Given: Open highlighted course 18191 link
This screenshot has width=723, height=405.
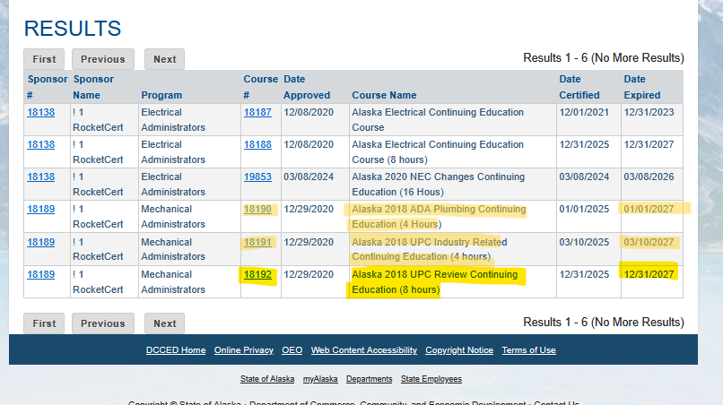Looking at the screenshot, I should pos(257,242).
